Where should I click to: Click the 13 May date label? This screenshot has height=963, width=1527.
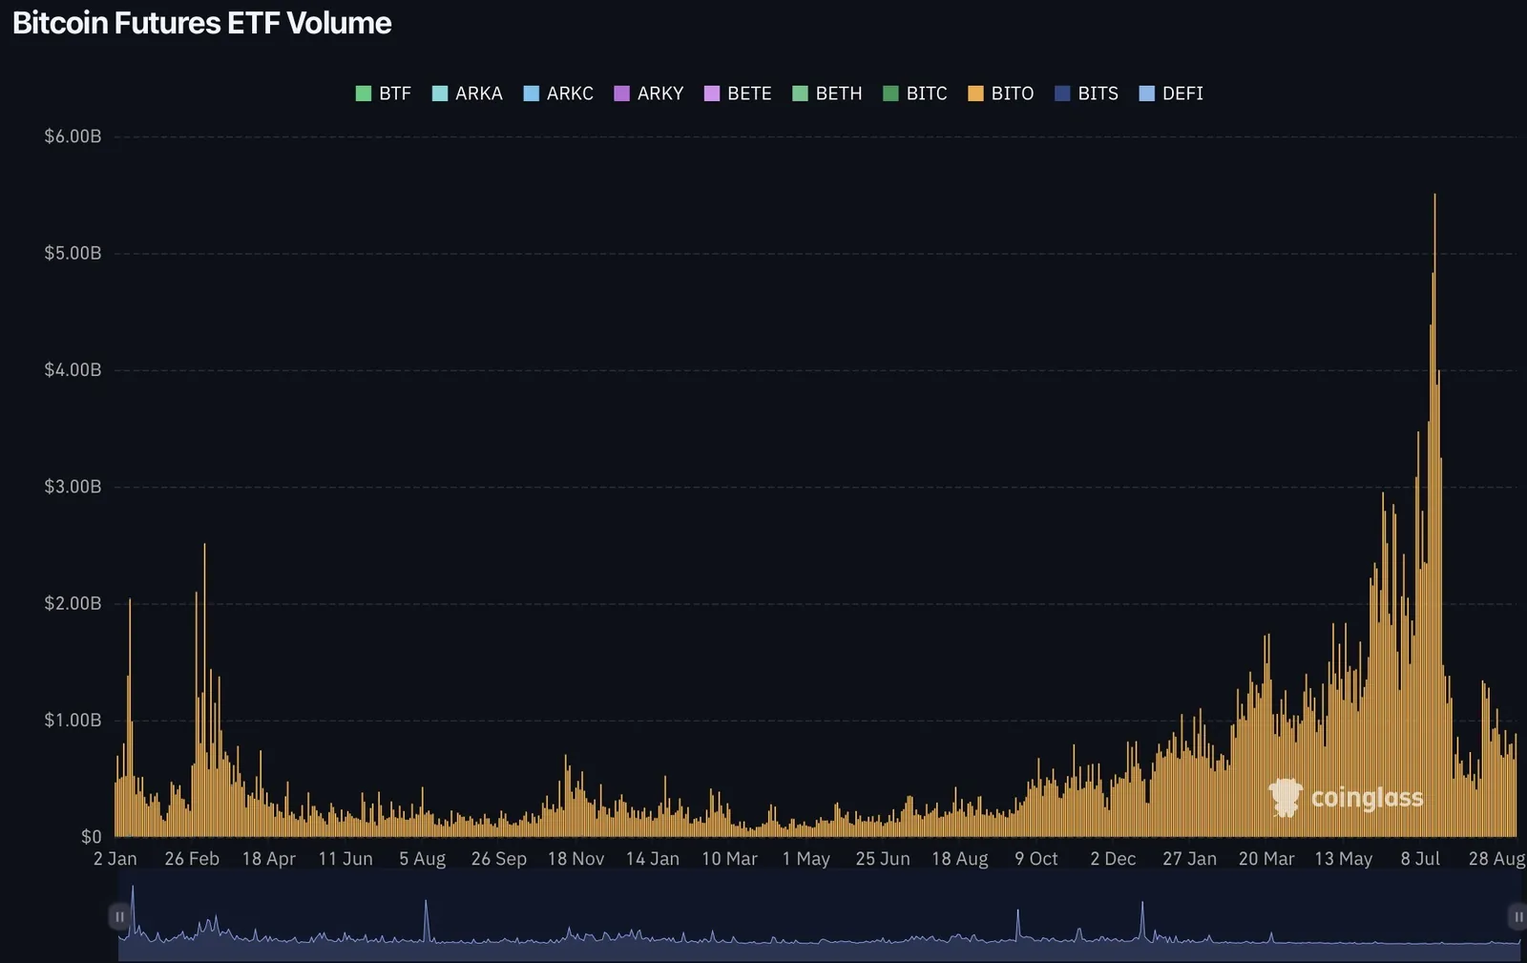(1344, 859)
